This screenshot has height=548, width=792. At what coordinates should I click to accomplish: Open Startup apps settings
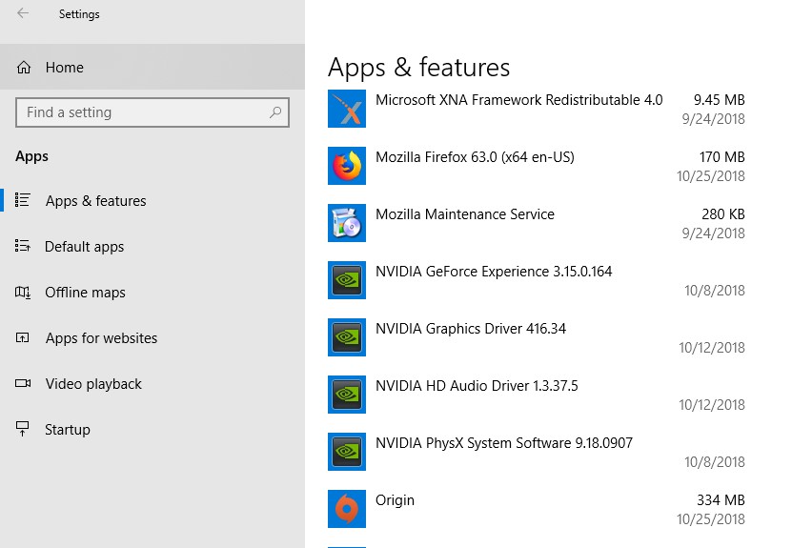67,430
